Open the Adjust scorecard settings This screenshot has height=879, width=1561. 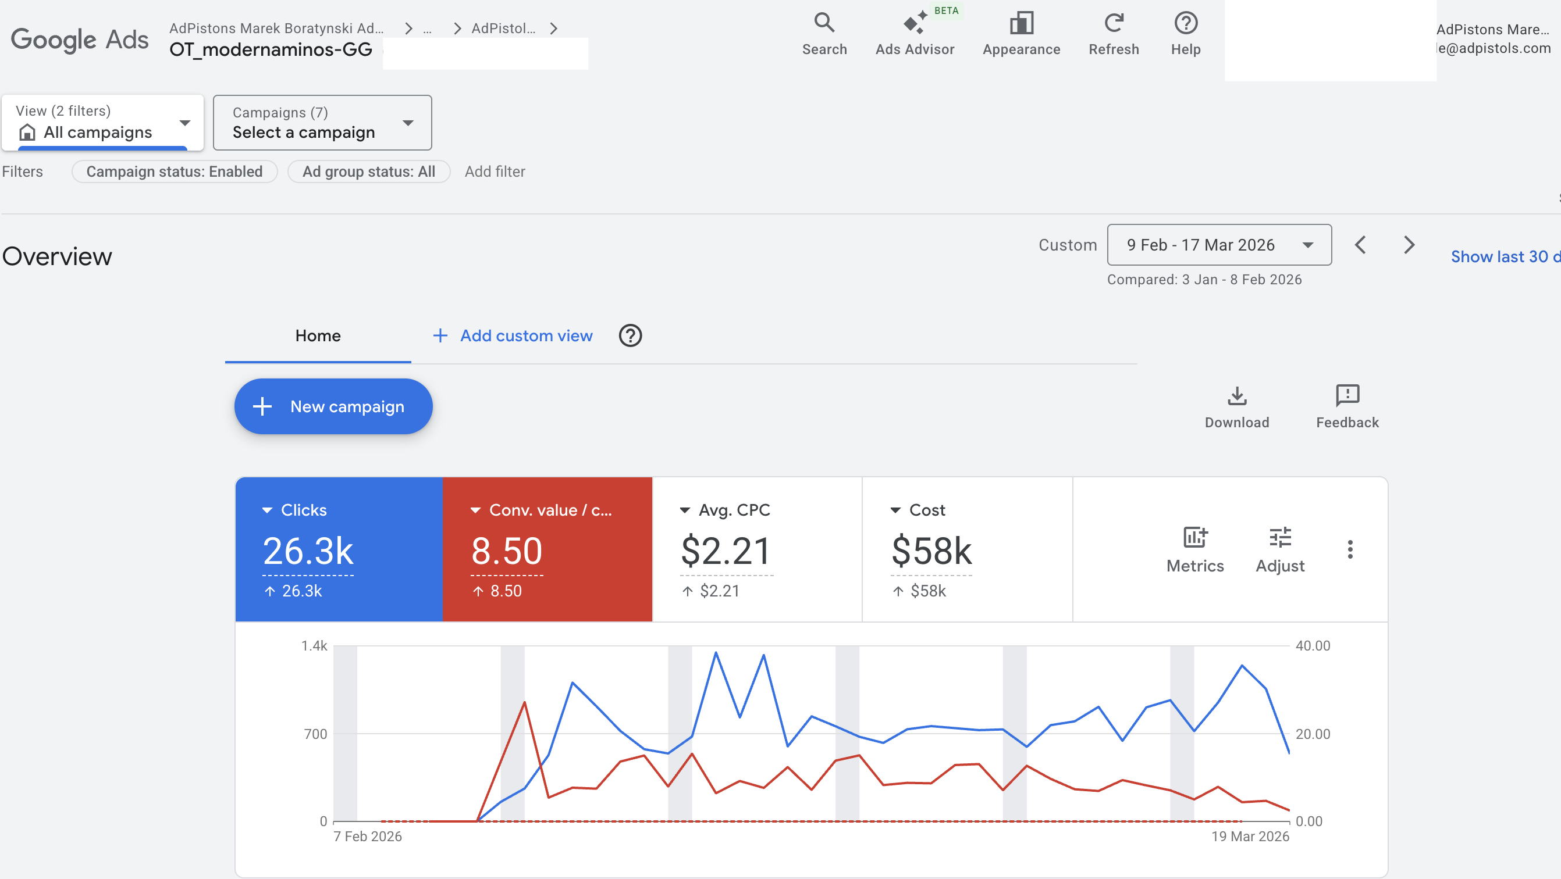click(x=1279, y=549)
